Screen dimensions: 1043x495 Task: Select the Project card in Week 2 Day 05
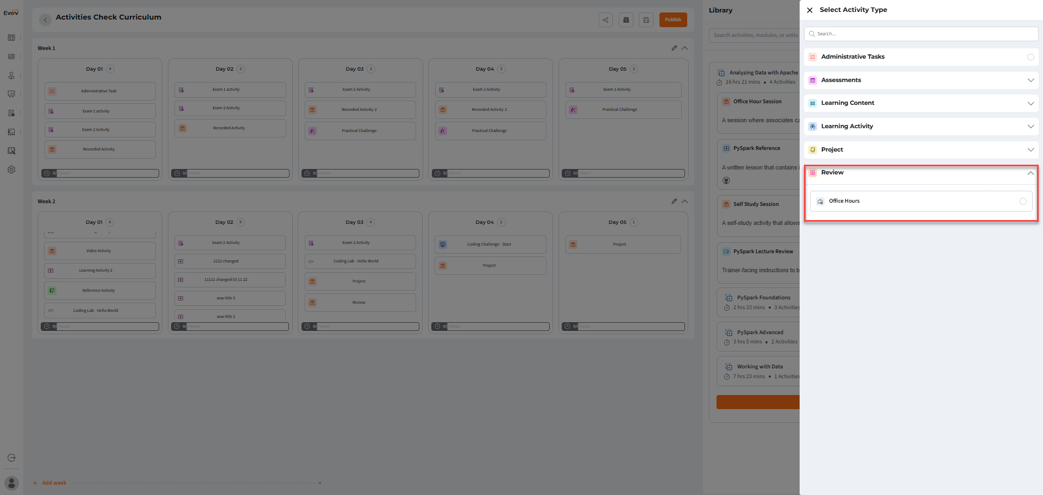click(624, 245)
